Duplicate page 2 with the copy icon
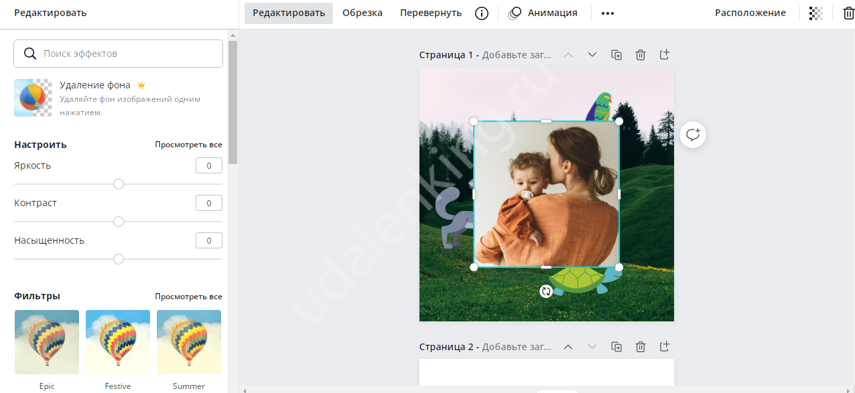This screenshot has width=855, height=393. [616, 347]
